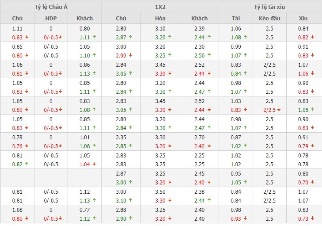
Task: Select the Tỷ lệ tài xiu header
Action: (x=269, y=6)
